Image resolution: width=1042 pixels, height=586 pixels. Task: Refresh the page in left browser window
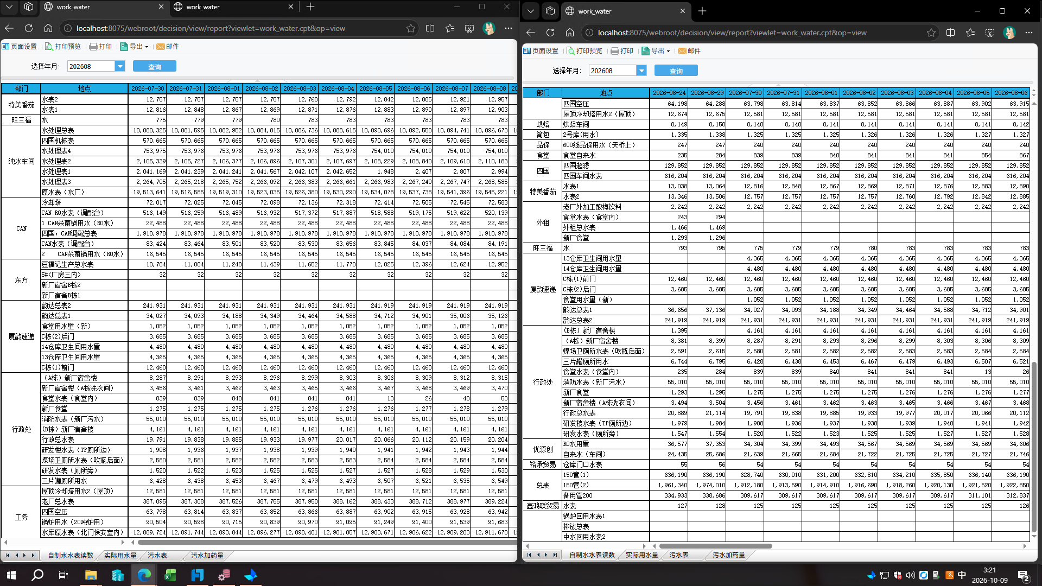29,28
